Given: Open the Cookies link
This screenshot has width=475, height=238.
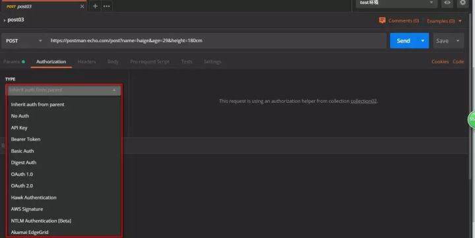Looking at the screenshot, I should point(440,61).
